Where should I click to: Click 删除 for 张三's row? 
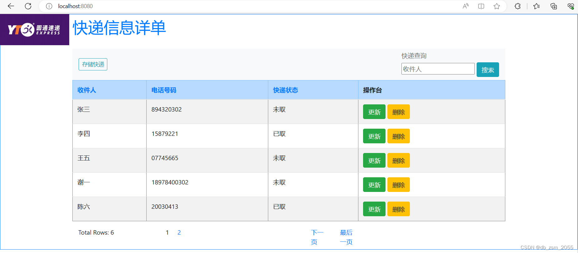click(x=399, y=112)
